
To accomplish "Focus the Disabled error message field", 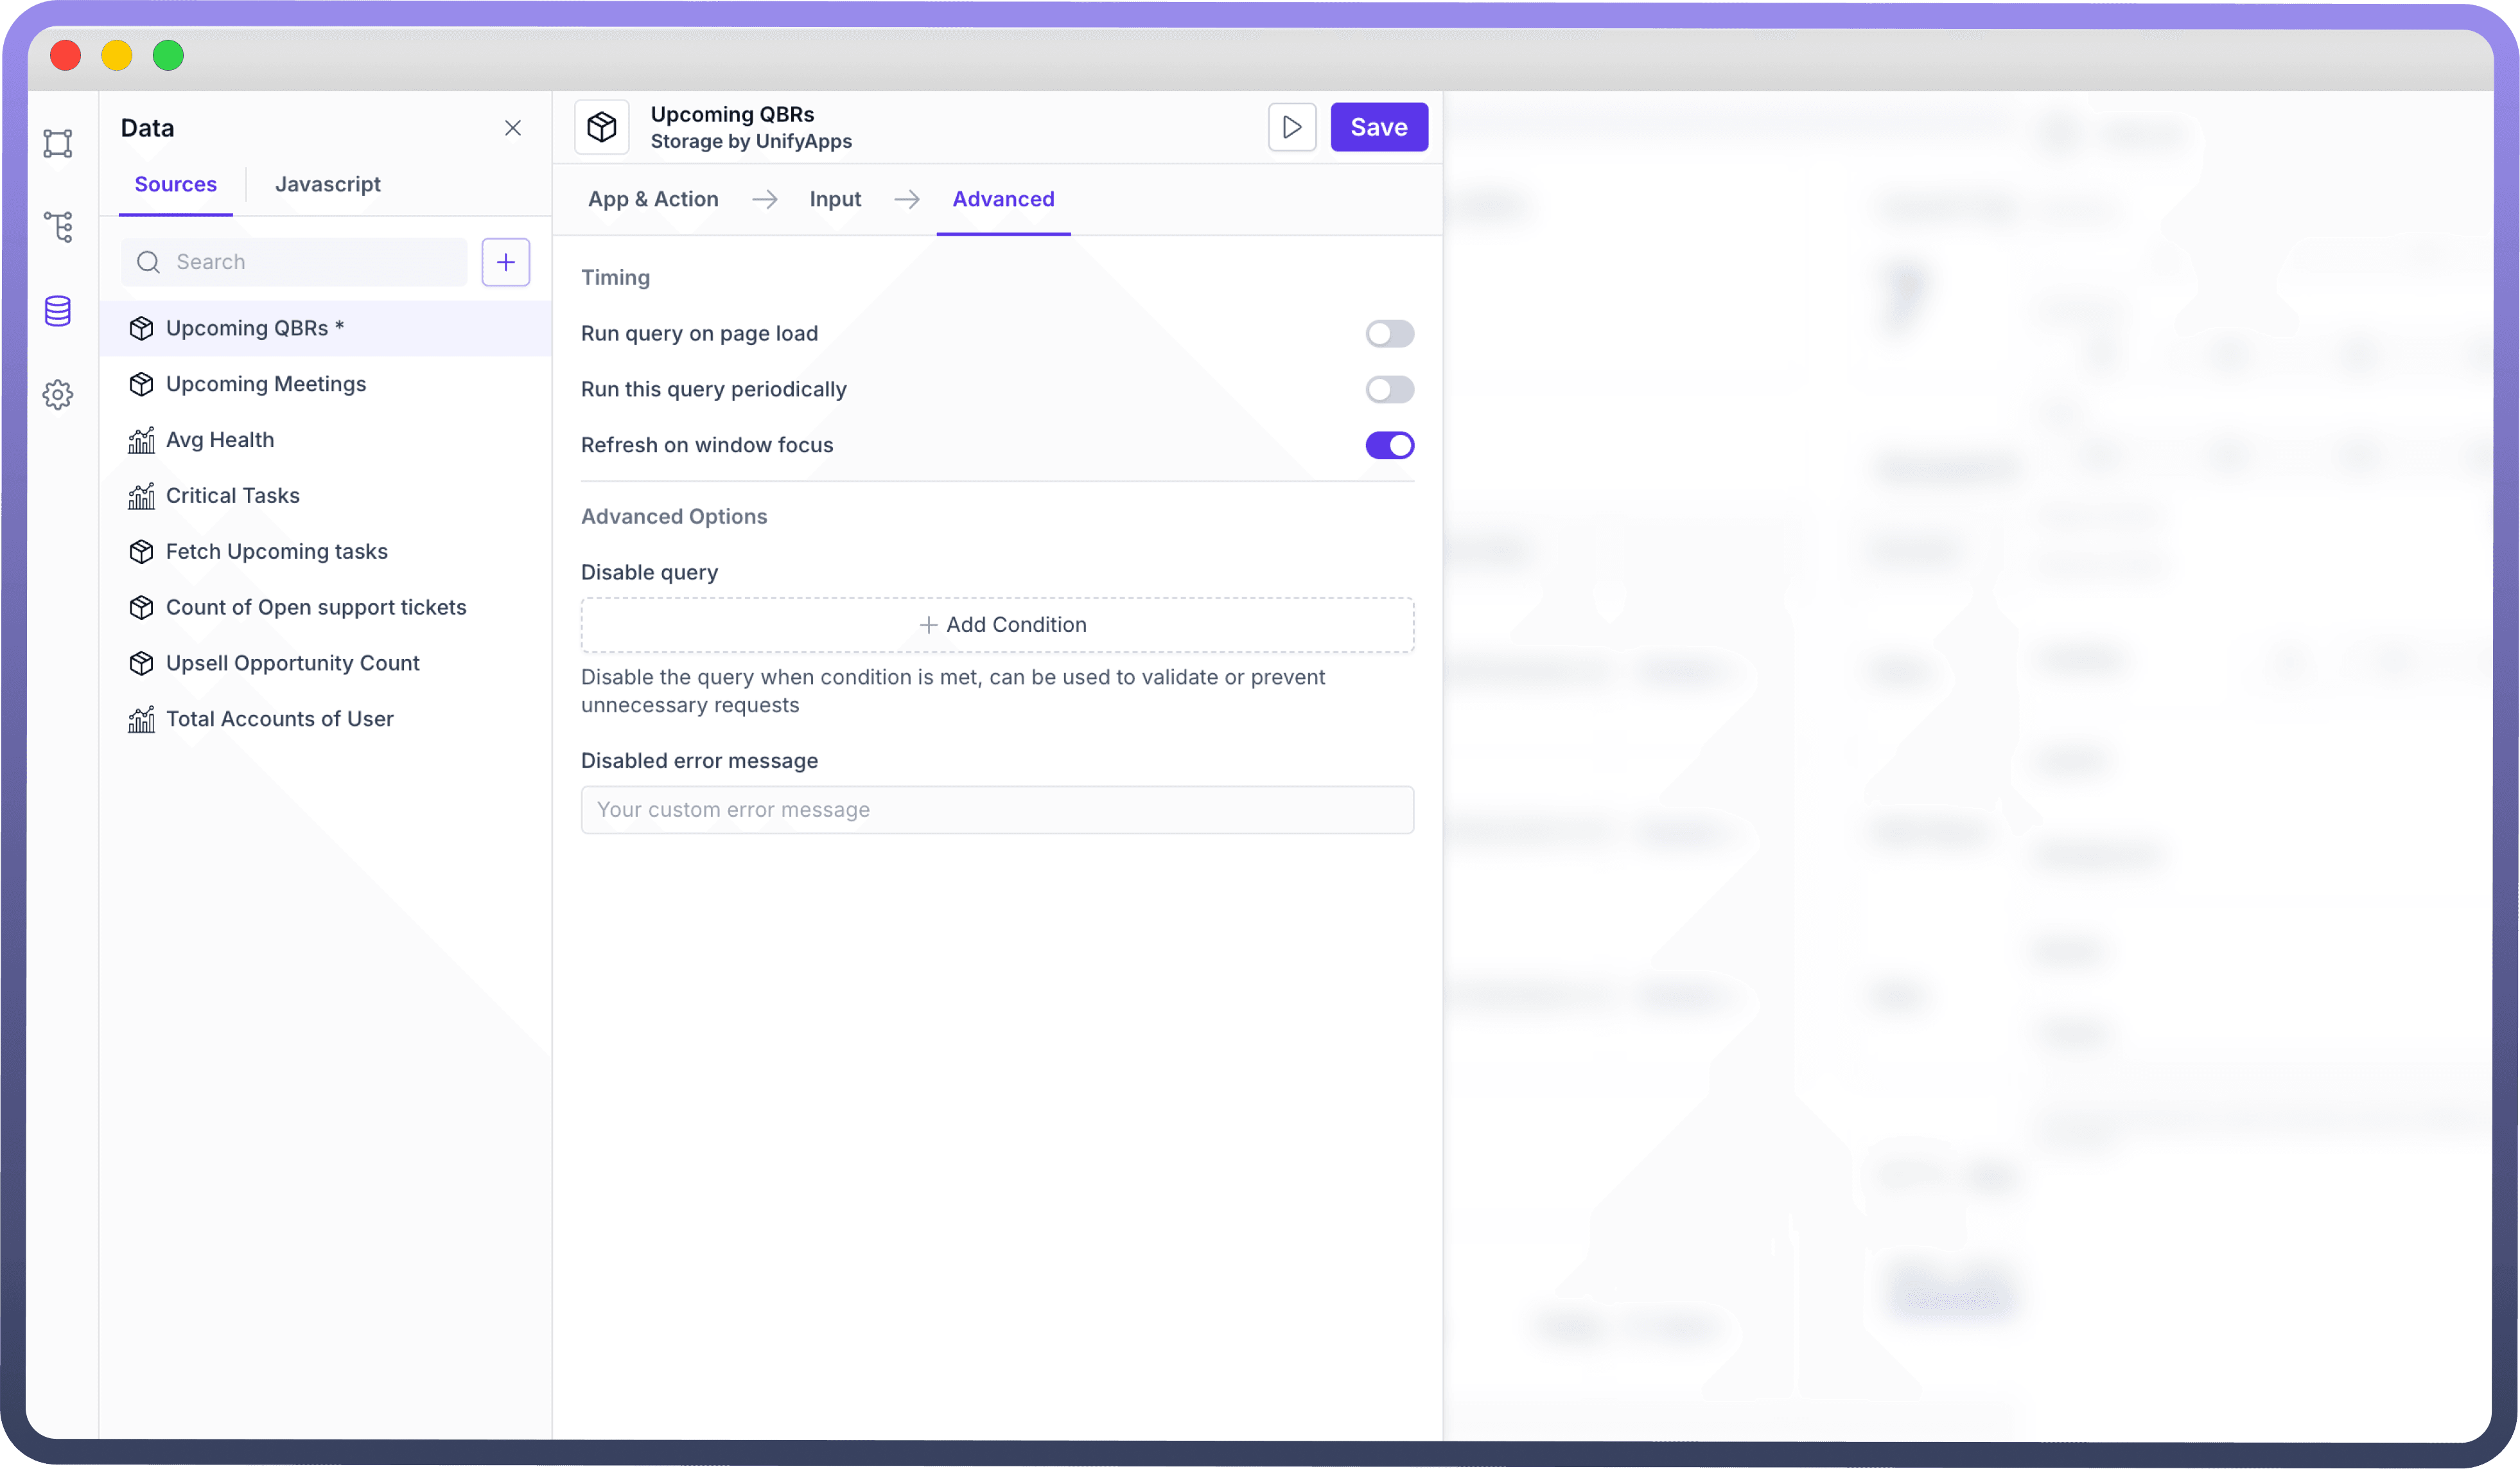I will [x=997, y=810].
